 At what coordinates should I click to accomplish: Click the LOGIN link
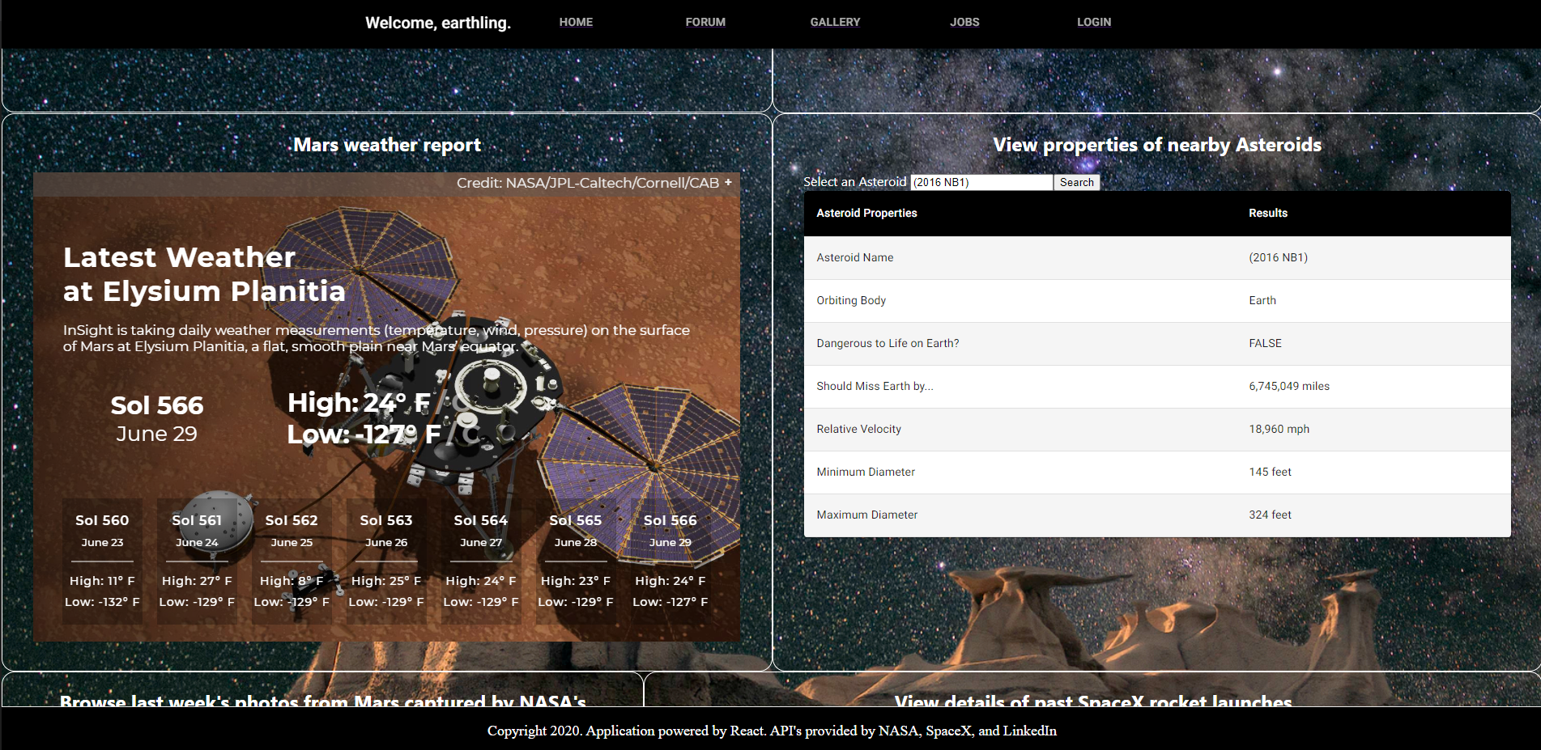(1094, 22)
